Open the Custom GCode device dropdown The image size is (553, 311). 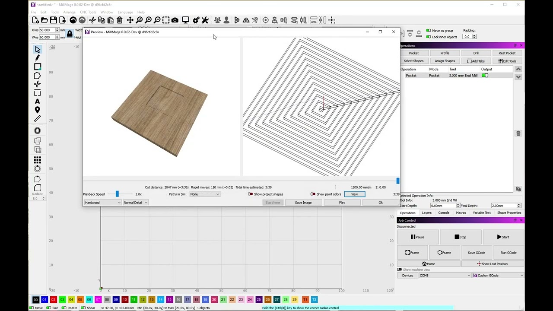tap(498, 276)
